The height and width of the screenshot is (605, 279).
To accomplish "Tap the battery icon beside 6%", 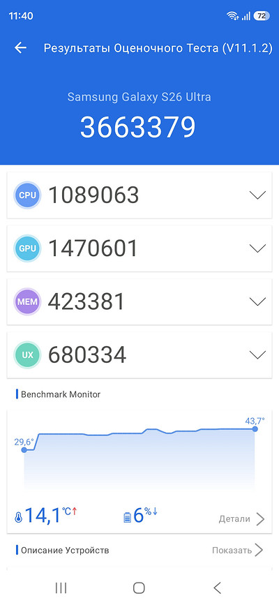I will pos(128,517).
